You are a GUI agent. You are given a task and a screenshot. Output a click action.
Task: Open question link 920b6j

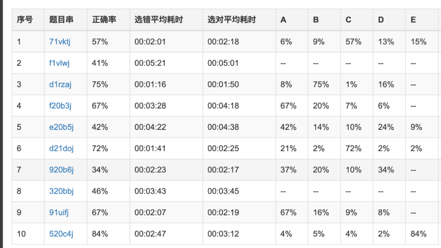(60, 169)
